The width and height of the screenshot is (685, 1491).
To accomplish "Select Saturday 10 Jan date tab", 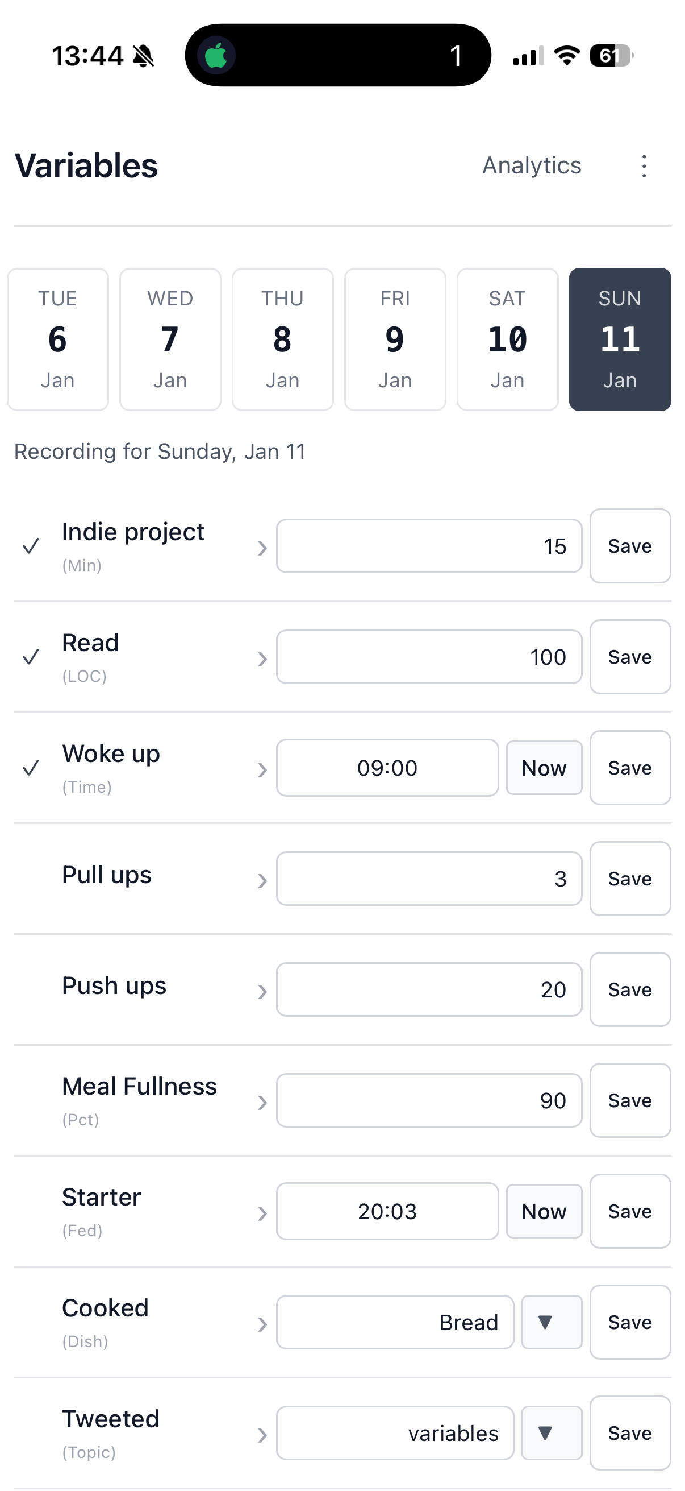I will point(507,339).
